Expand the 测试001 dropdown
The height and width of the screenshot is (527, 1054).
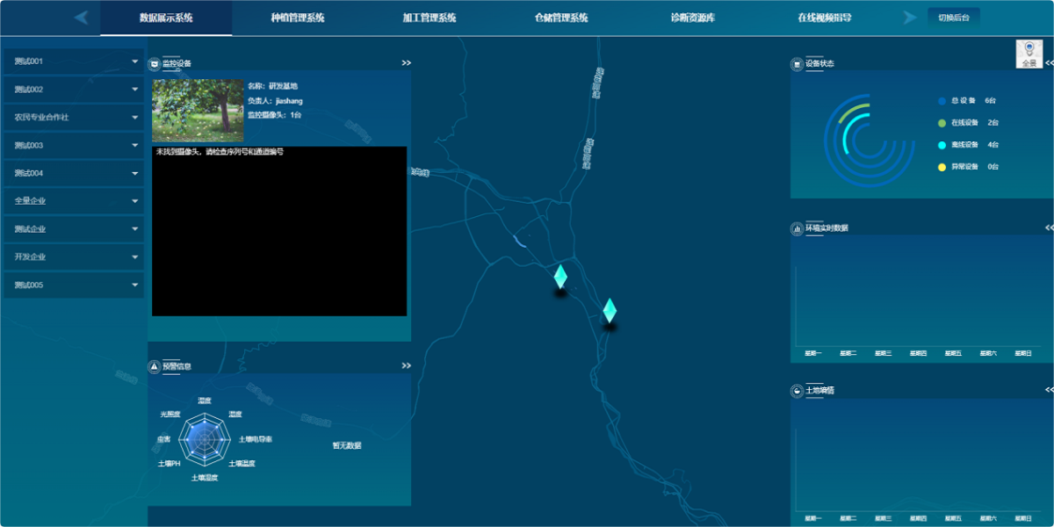[74, 61]
